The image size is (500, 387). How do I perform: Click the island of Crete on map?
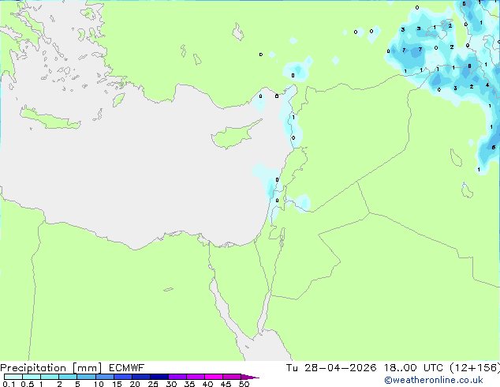(50, 118)
